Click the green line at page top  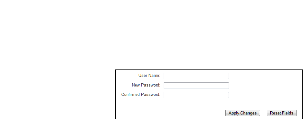[x=45, y=0]
